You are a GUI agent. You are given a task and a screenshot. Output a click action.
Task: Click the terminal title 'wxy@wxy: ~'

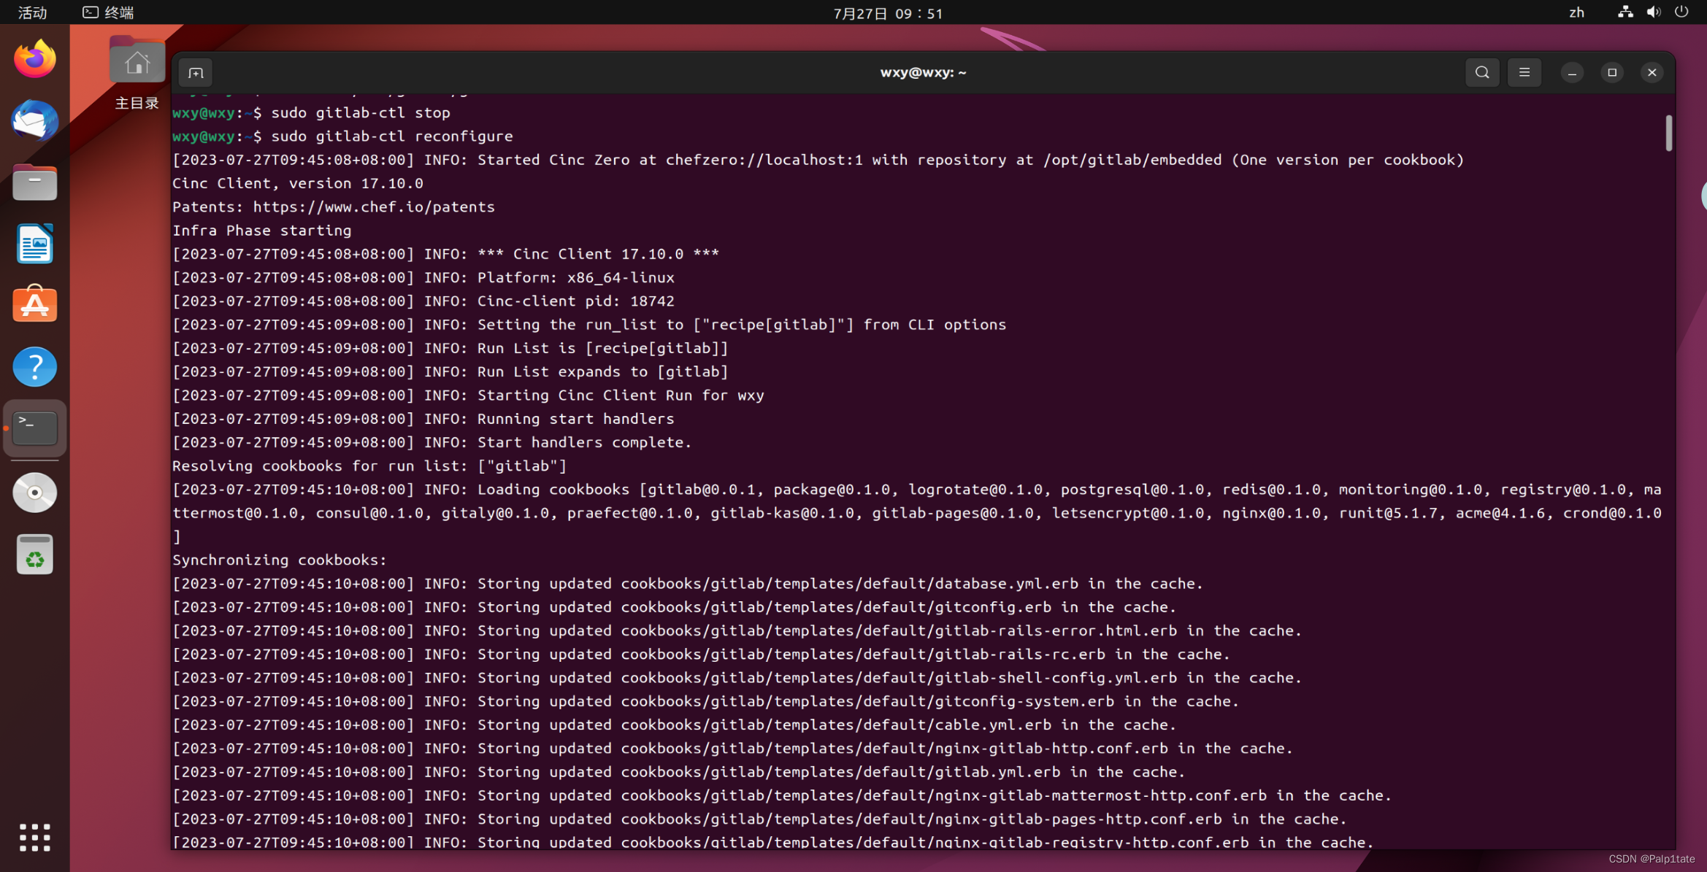click(923, 72)
